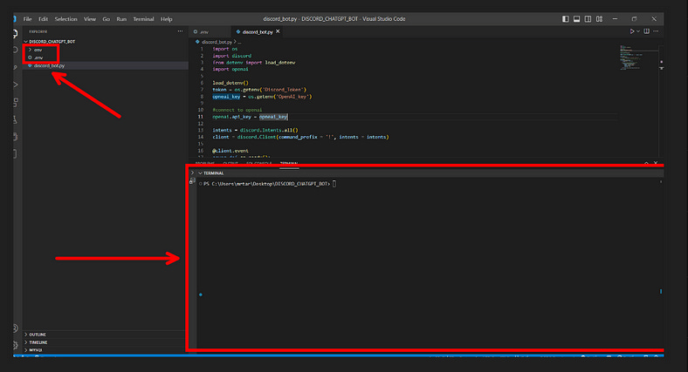Collapse the DISCORD_CHATGPT_BOT folder section

pos(106,42)
